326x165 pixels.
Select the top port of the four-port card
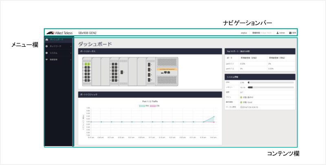click(149, 65)
